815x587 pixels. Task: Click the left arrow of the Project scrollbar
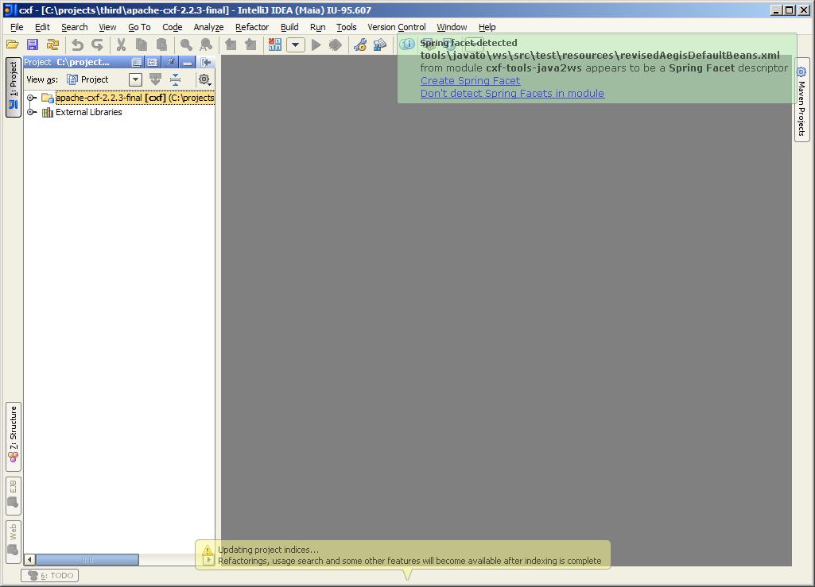tap(29, 559)
